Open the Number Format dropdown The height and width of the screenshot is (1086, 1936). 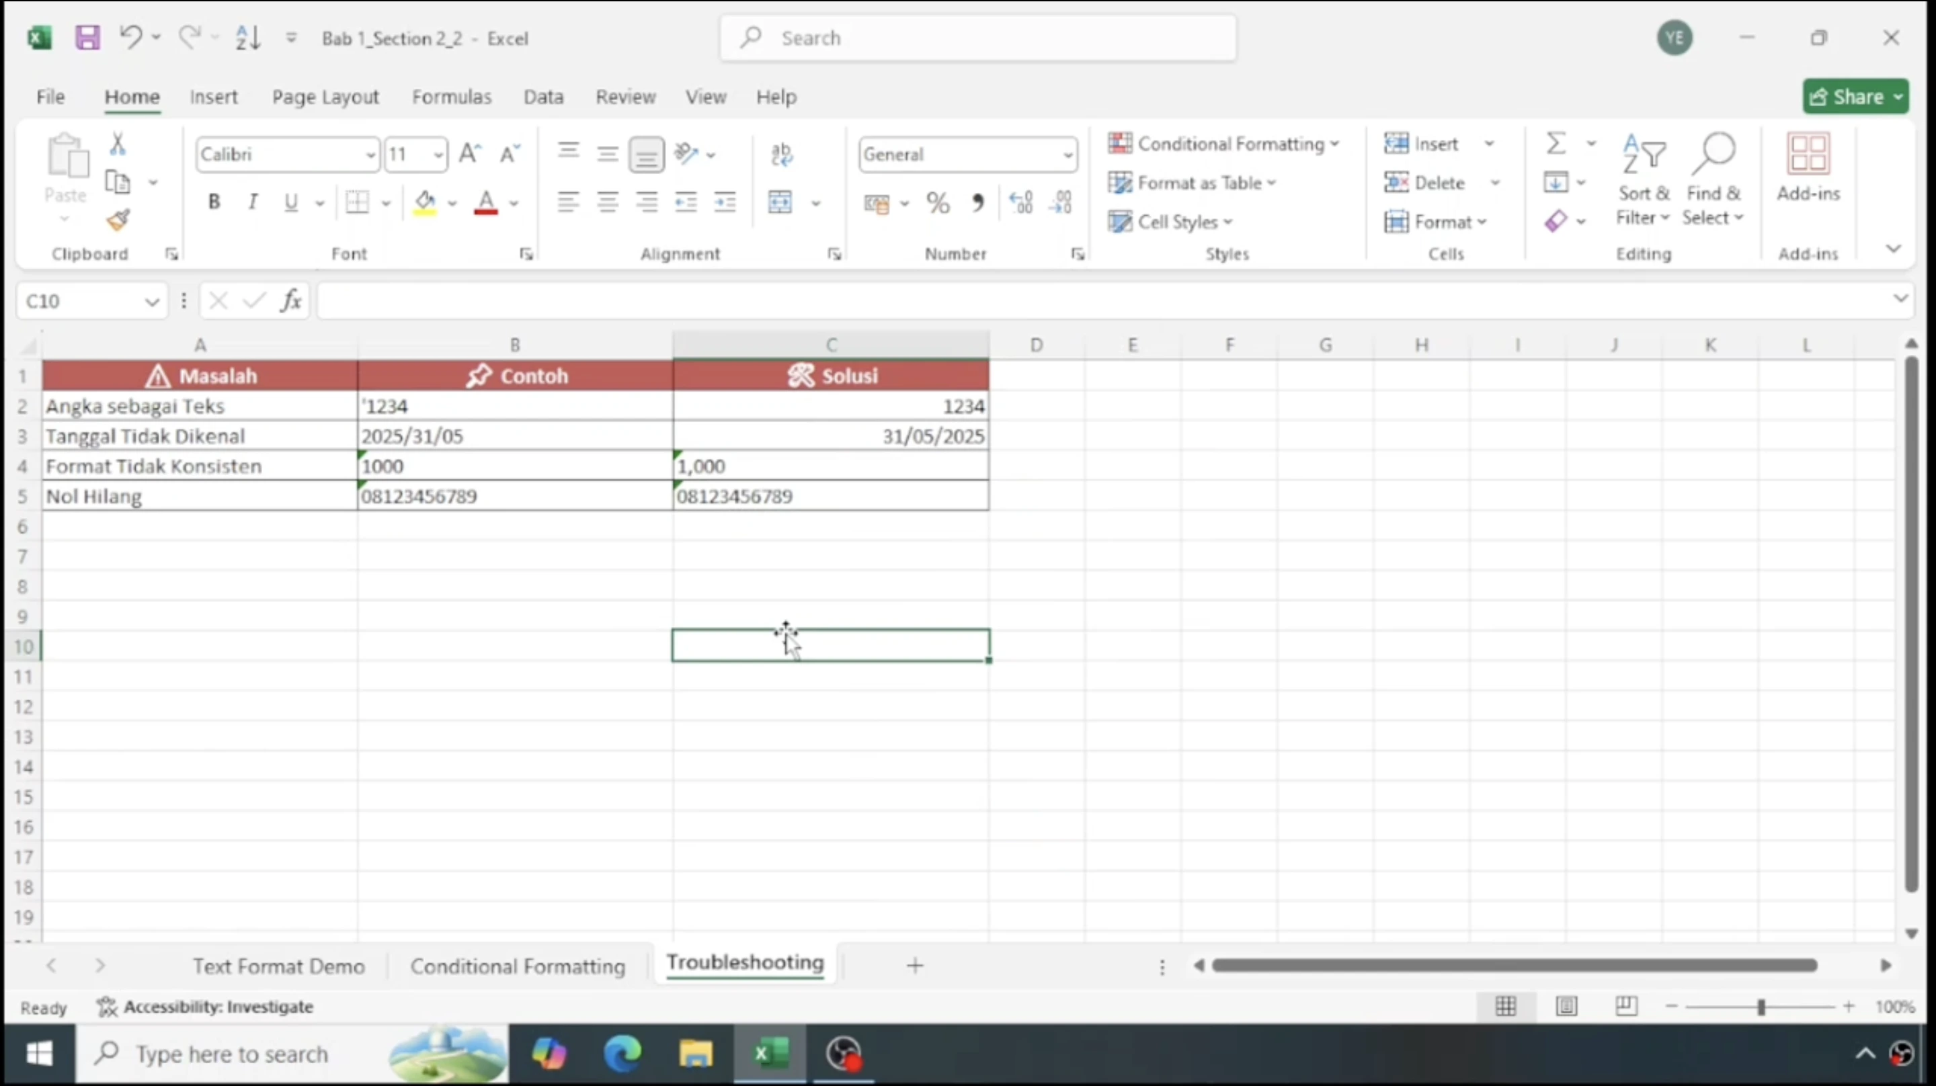[1068, 154]
